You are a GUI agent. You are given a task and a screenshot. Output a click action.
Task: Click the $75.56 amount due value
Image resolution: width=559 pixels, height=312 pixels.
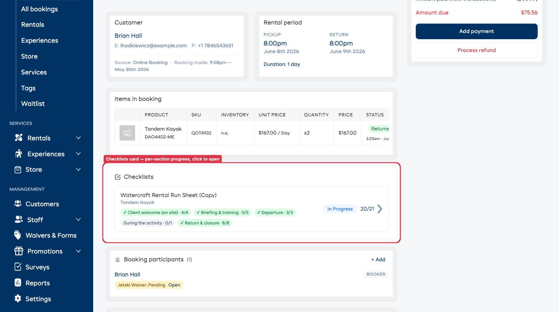coord(529,13)
